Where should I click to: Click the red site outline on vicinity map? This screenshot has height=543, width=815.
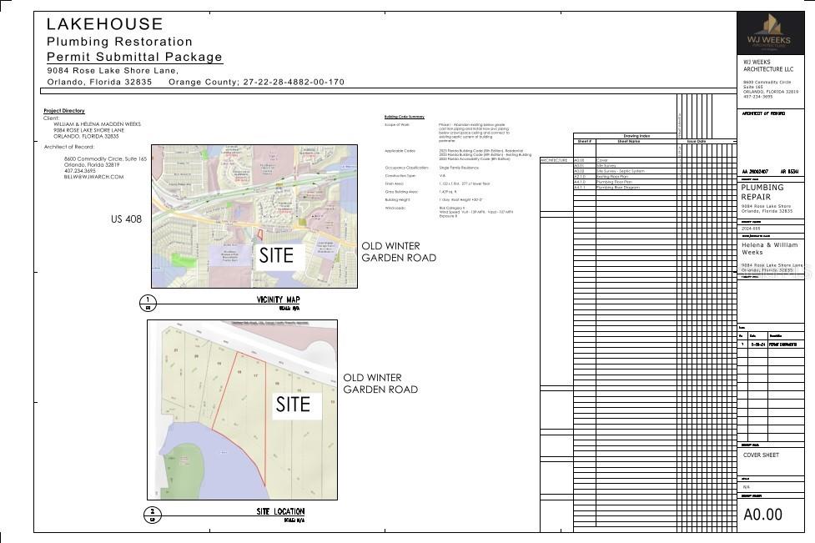coord(259,236)
